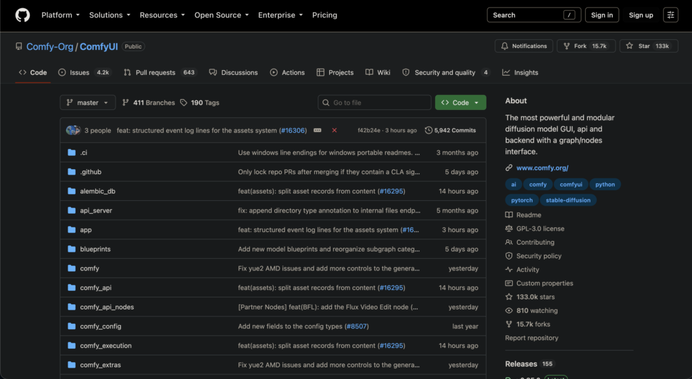
Task: Select the Sign up button
Action: point(641,15)
